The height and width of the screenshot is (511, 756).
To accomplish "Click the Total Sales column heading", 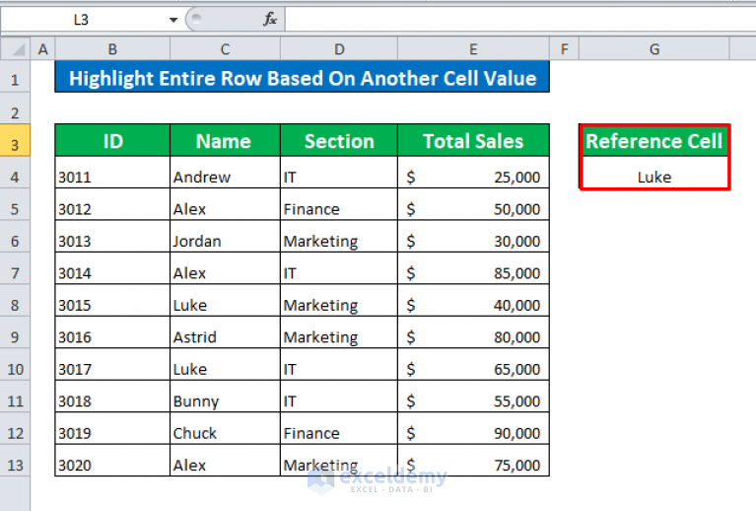I will 473,141.
